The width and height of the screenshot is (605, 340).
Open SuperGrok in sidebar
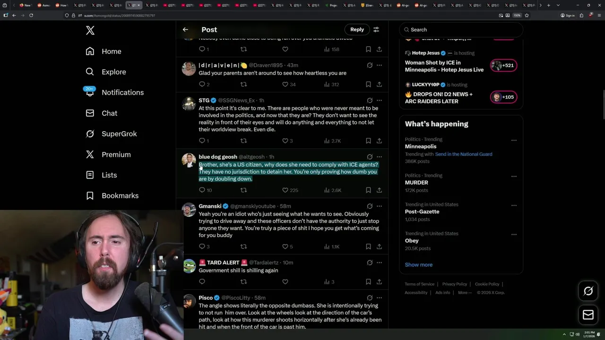click(111, 134)
